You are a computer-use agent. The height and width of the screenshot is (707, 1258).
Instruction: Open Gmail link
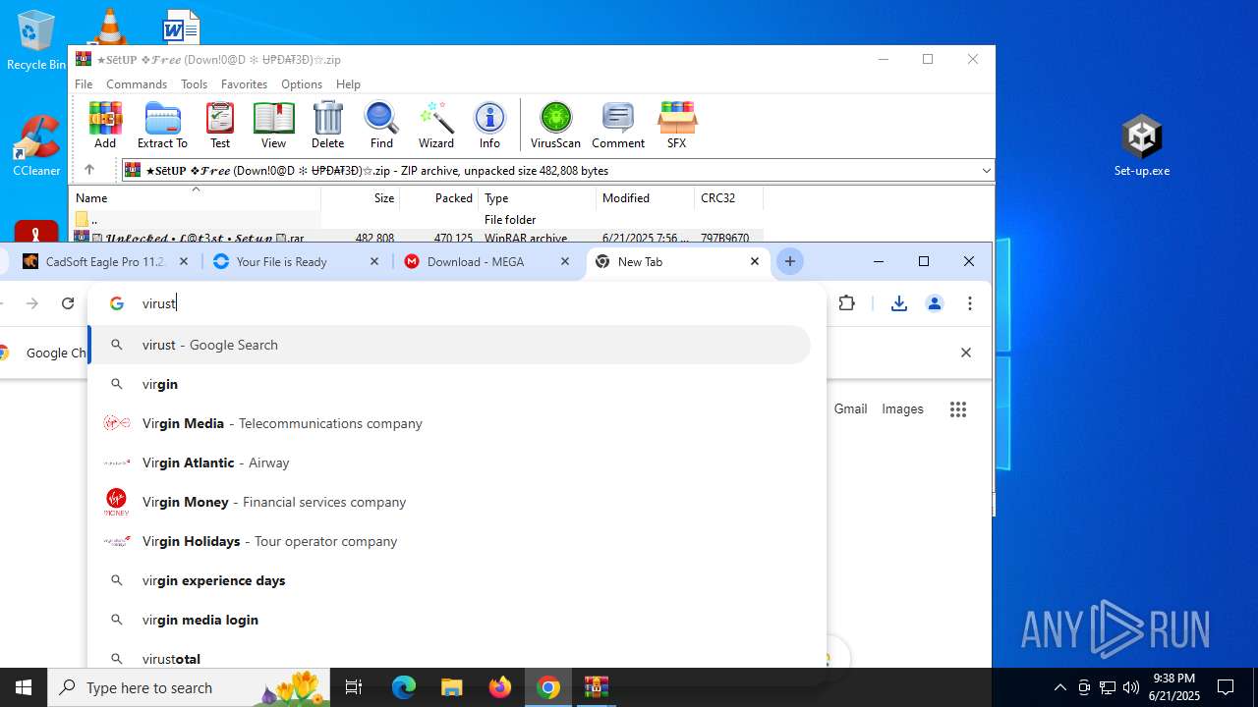tap(850, 409)
